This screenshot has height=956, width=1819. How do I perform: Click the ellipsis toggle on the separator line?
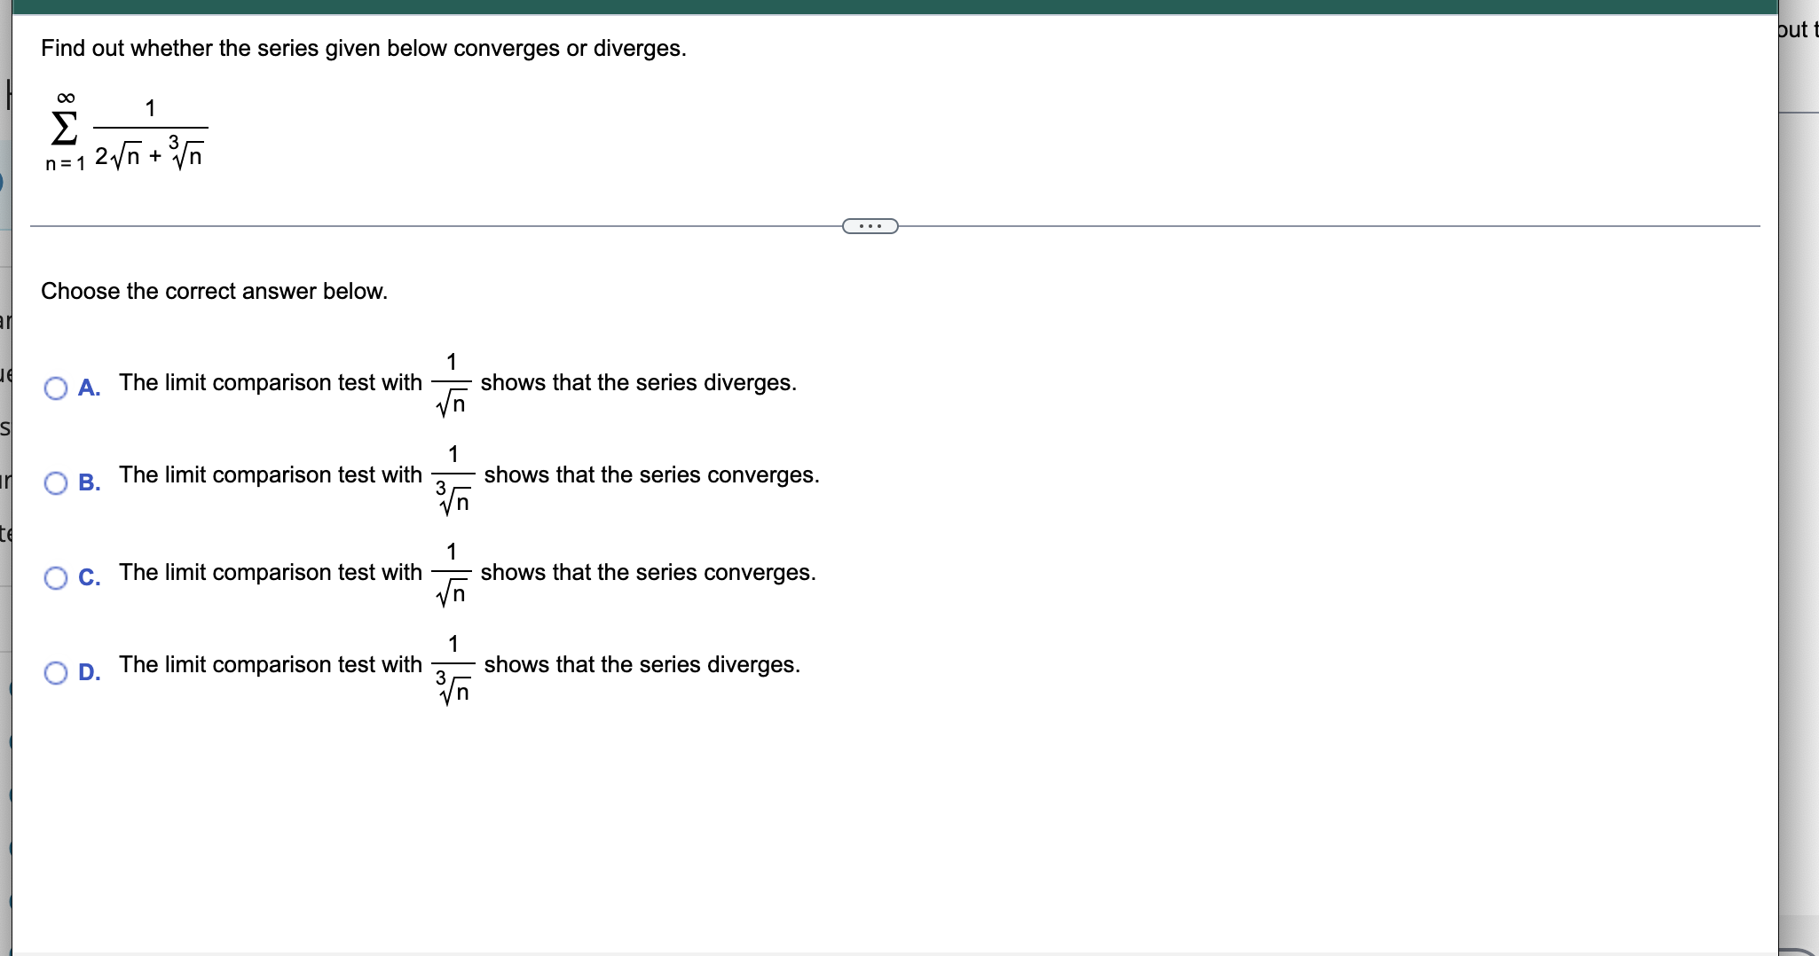coord(869,226)
